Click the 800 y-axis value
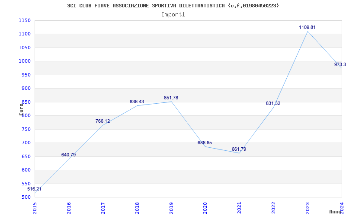Viewport: 346px width, 216px height. coord(26,115)
